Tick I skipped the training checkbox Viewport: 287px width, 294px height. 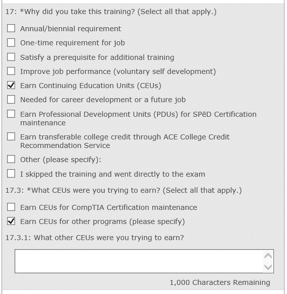click(x=11, y=174)
